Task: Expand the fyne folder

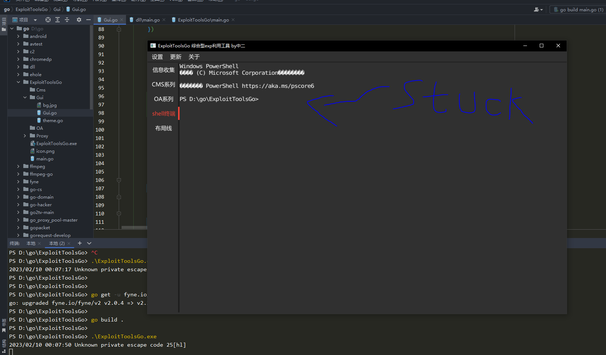Action: pos(18,182)
